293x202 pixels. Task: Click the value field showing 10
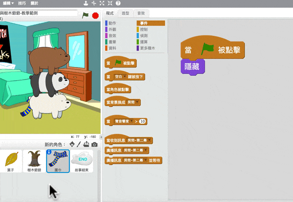142,121
